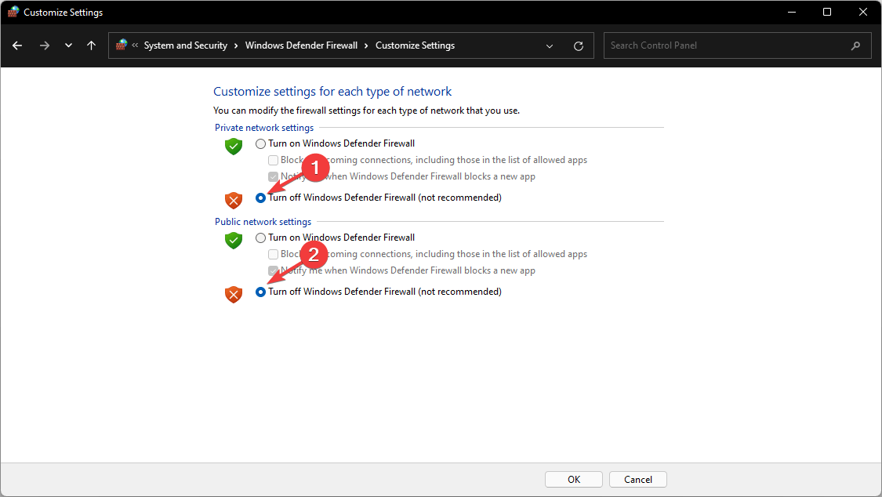Click the Control Panel icon in the address bar
Viewport: 882px width, 497px height.
pyautogui.click(x=122, y=45)
